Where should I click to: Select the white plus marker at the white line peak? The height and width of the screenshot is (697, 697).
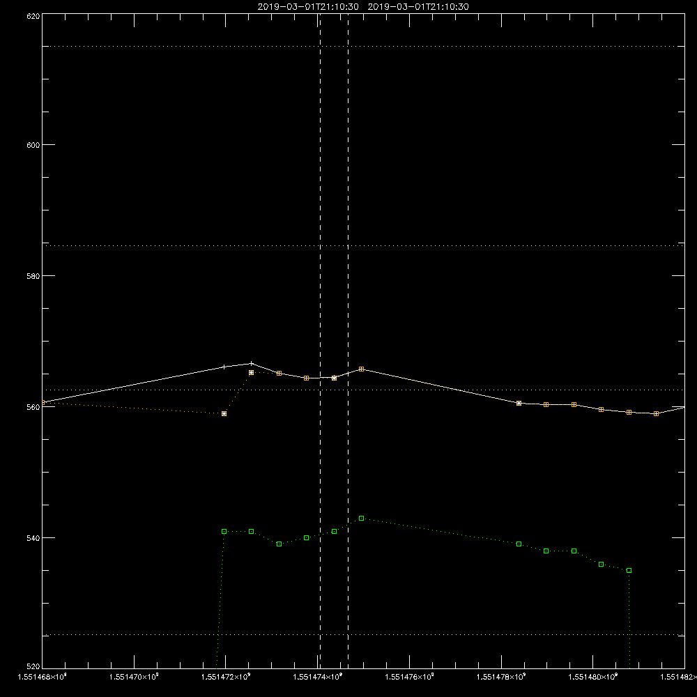(x=252, y=364)
